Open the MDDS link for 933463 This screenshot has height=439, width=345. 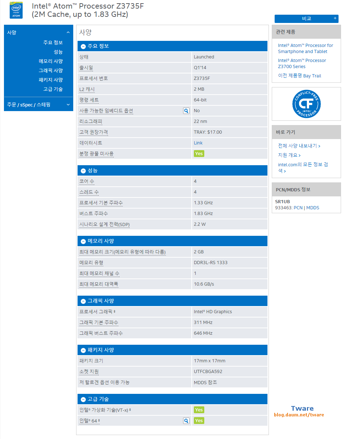[313, 208]
